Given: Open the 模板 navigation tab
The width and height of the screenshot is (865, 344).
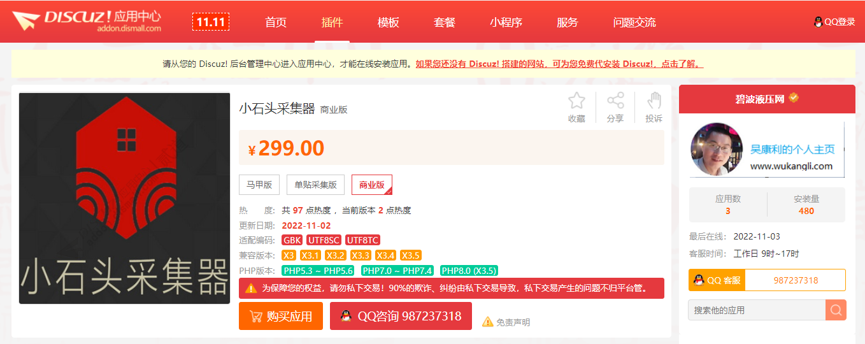Looking at the screenshot, I should [x=388, y=22].
